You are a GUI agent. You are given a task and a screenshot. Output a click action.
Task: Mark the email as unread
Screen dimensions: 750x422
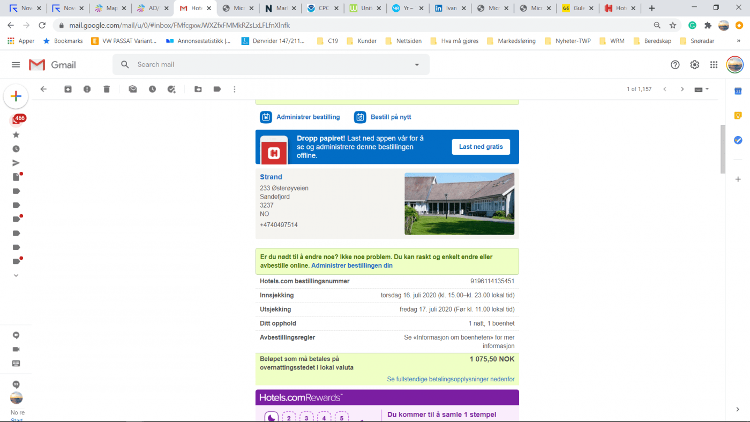(133, 89)
